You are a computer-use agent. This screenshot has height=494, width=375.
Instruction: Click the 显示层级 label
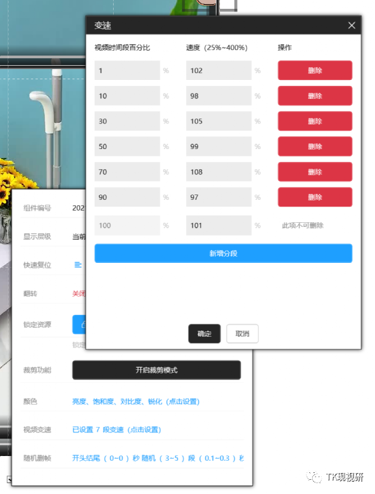(37, 236)
